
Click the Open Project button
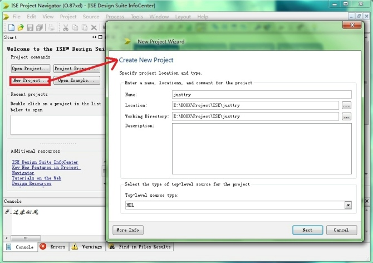[31, 69]
